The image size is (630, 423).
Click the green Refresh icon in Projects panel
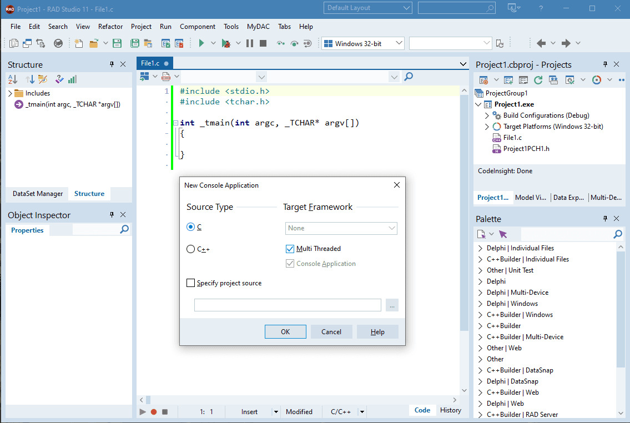(538, 80)
